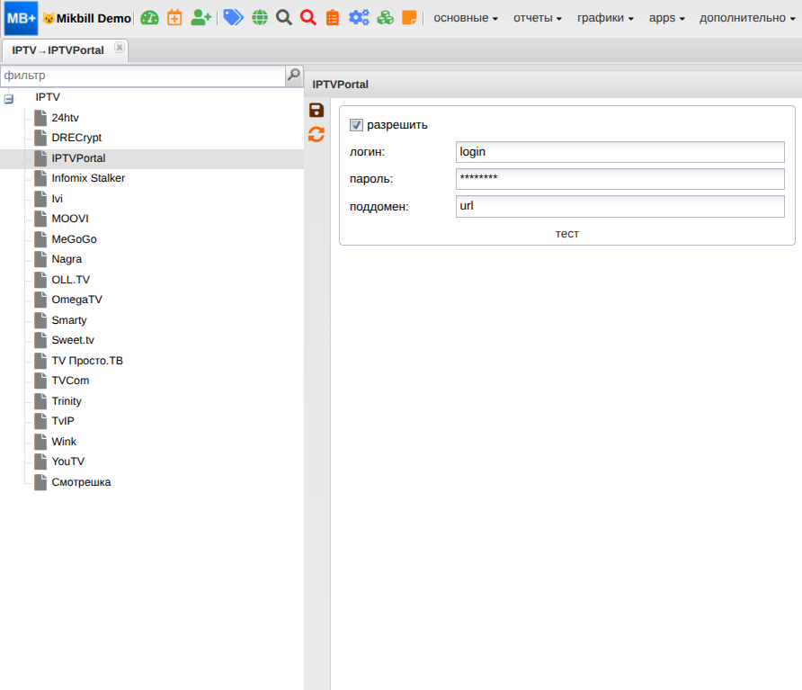Save IPTVPortal settings with floppy icon

point(316,110)
